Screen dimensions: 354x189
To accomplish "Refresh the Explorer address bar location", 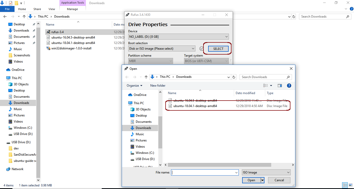I will 294,17.
